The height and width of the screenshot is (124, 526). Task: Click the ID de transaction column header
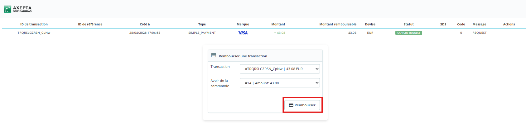(x=34, y=24)
